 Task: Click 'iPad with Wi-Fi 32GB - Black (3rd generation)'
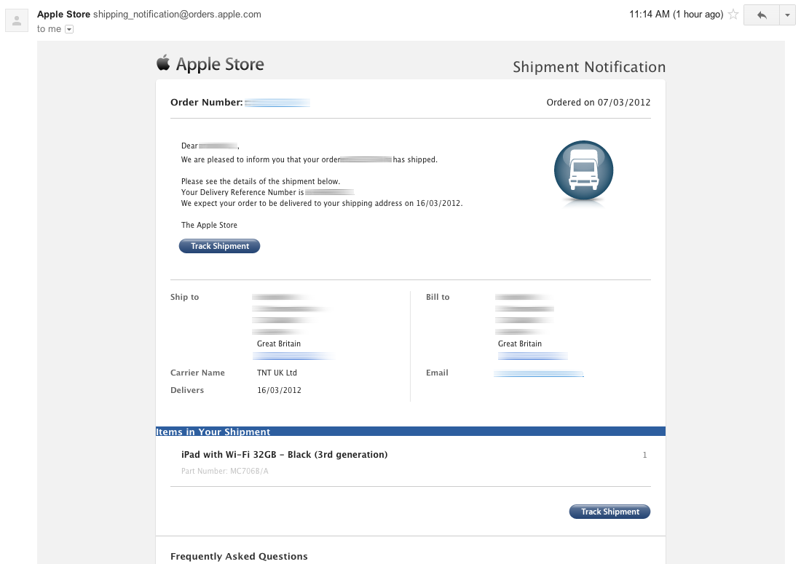pyautogui.click(x=284, y=454)
